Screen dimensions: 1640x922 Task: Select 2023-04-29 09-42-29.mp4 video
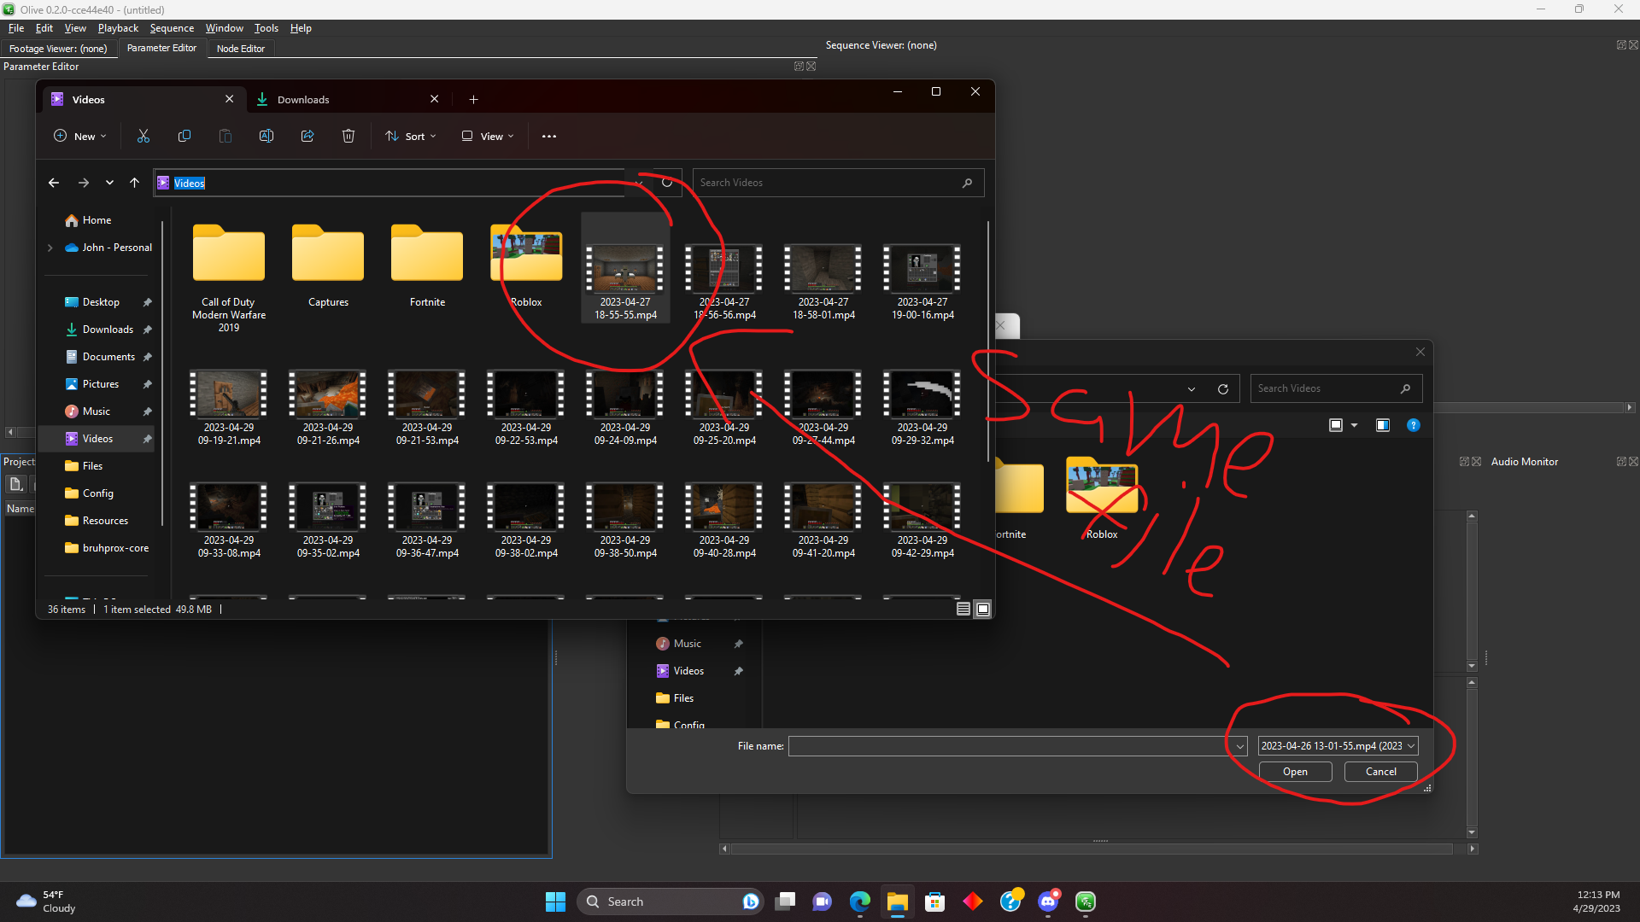pos(922,521)
